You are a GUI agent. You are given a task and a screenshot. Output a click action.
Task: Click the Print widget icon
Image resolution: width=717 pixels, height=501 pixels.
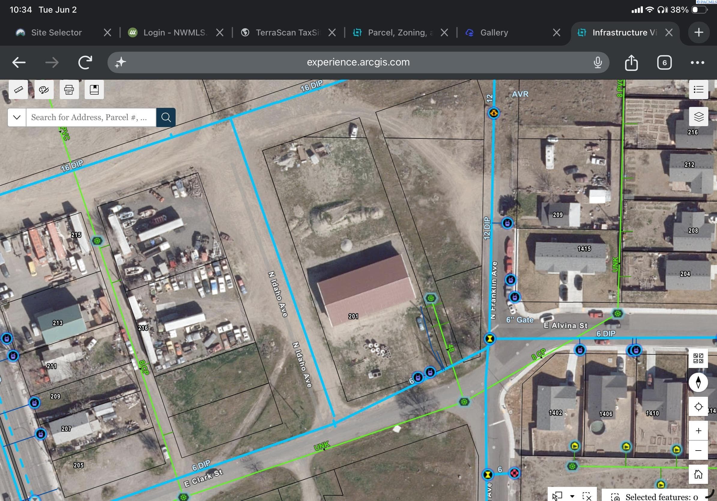pyautogui.click(x=69, y=90)
